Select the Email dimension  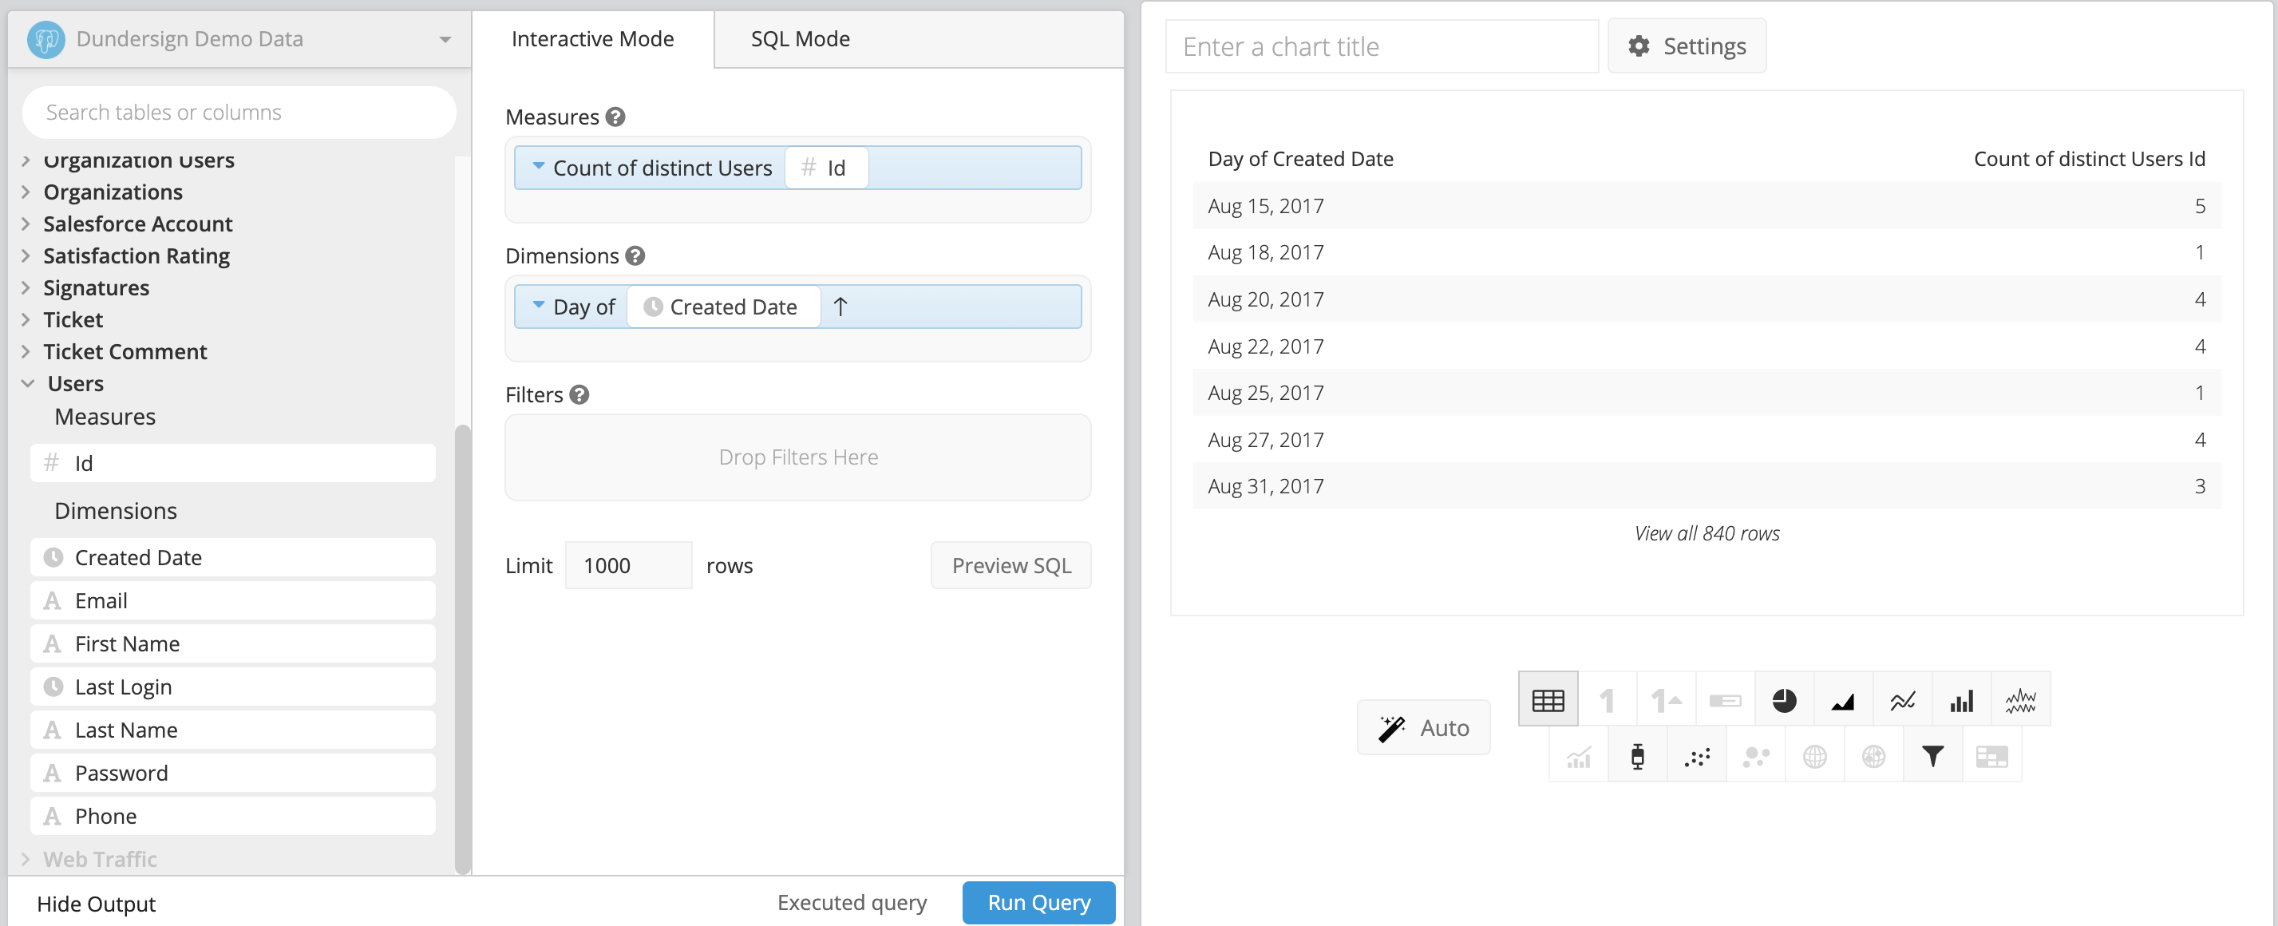[x=232, y=600]
